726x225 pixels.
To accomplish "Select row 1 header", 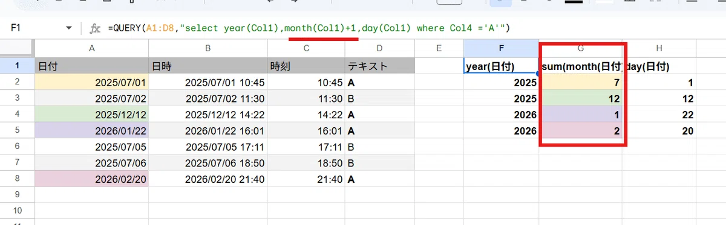I will [18, 66].
